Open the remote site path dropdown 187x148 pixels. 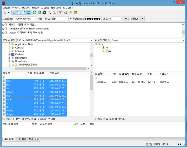(183, 40)
